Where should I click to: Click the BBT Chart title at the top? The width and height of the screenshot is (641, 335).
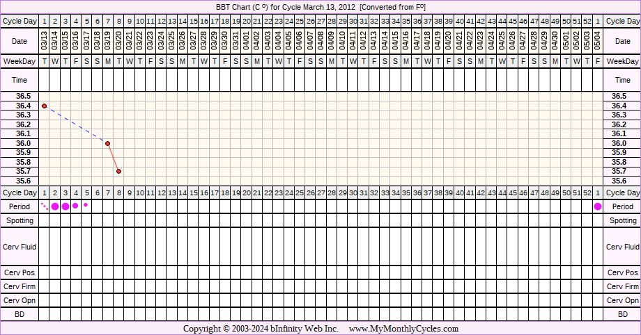coord(320,6)
